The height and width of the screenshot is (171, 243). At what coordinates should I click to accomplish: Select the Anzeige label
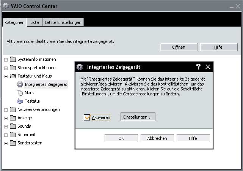[25, 118]
